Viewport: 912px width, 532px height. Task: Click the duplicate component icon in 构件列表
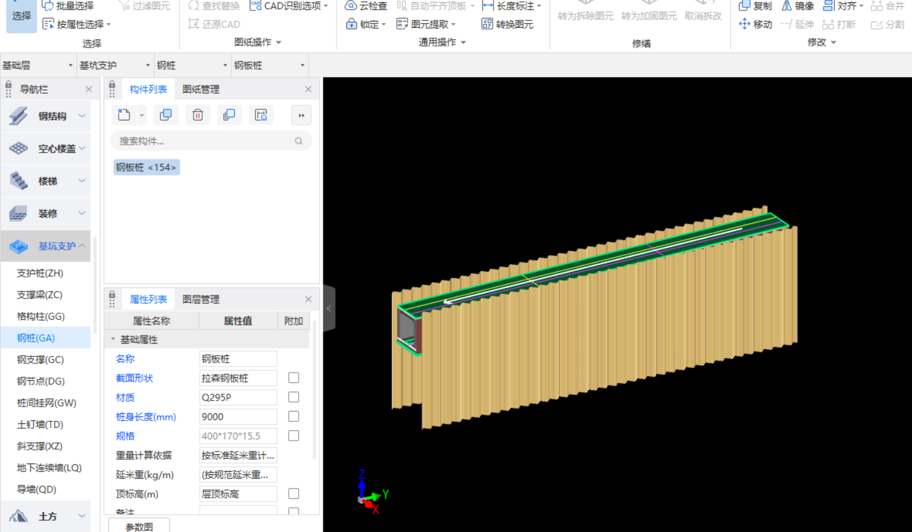coord(166,115)
